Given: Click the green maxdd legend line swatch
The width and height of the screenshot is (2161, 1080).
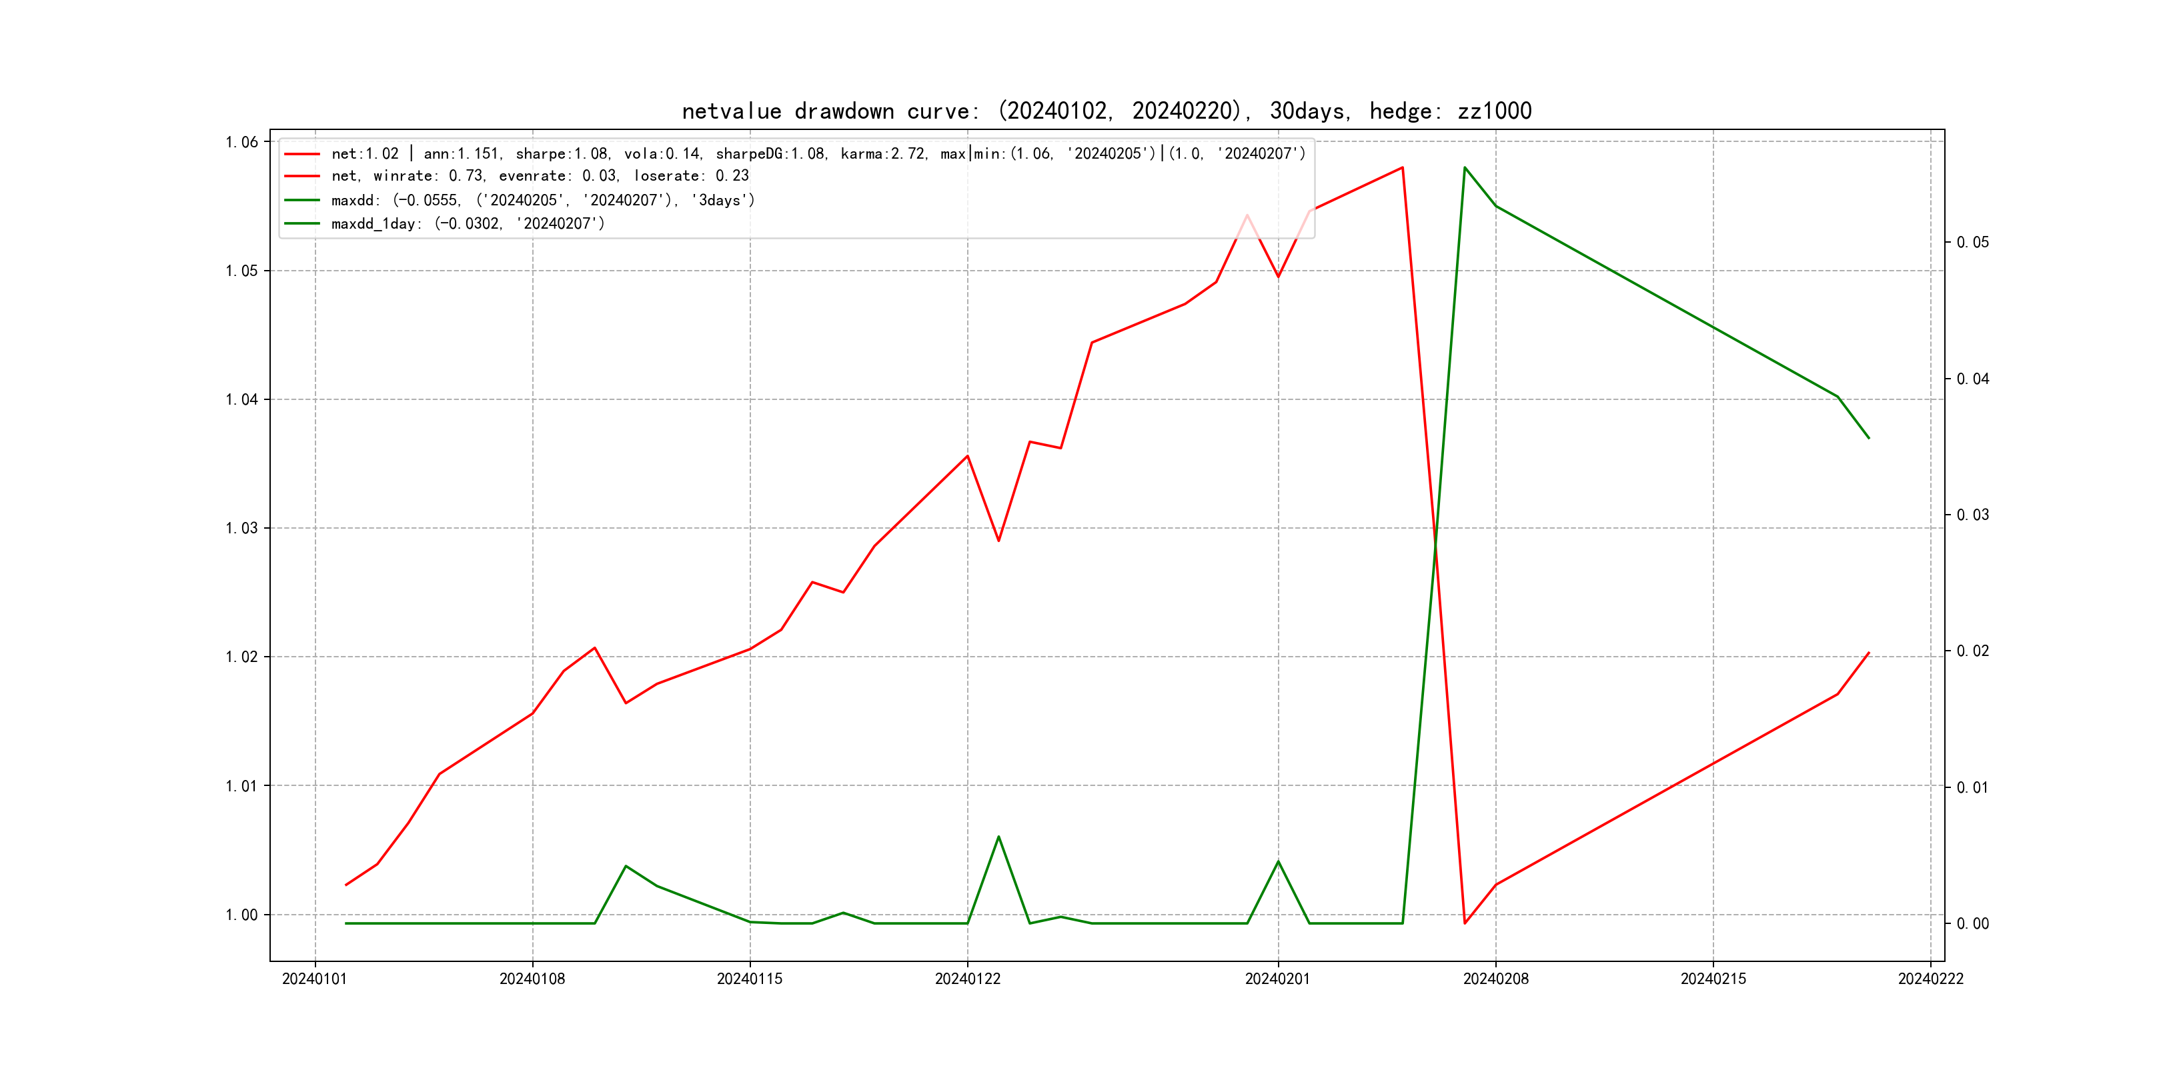Looking at the screenshot, I should [x=302, y=201].
